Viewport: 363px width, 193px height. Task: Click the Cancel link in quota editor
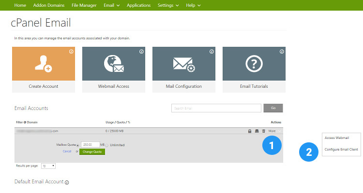coord(67,152)
